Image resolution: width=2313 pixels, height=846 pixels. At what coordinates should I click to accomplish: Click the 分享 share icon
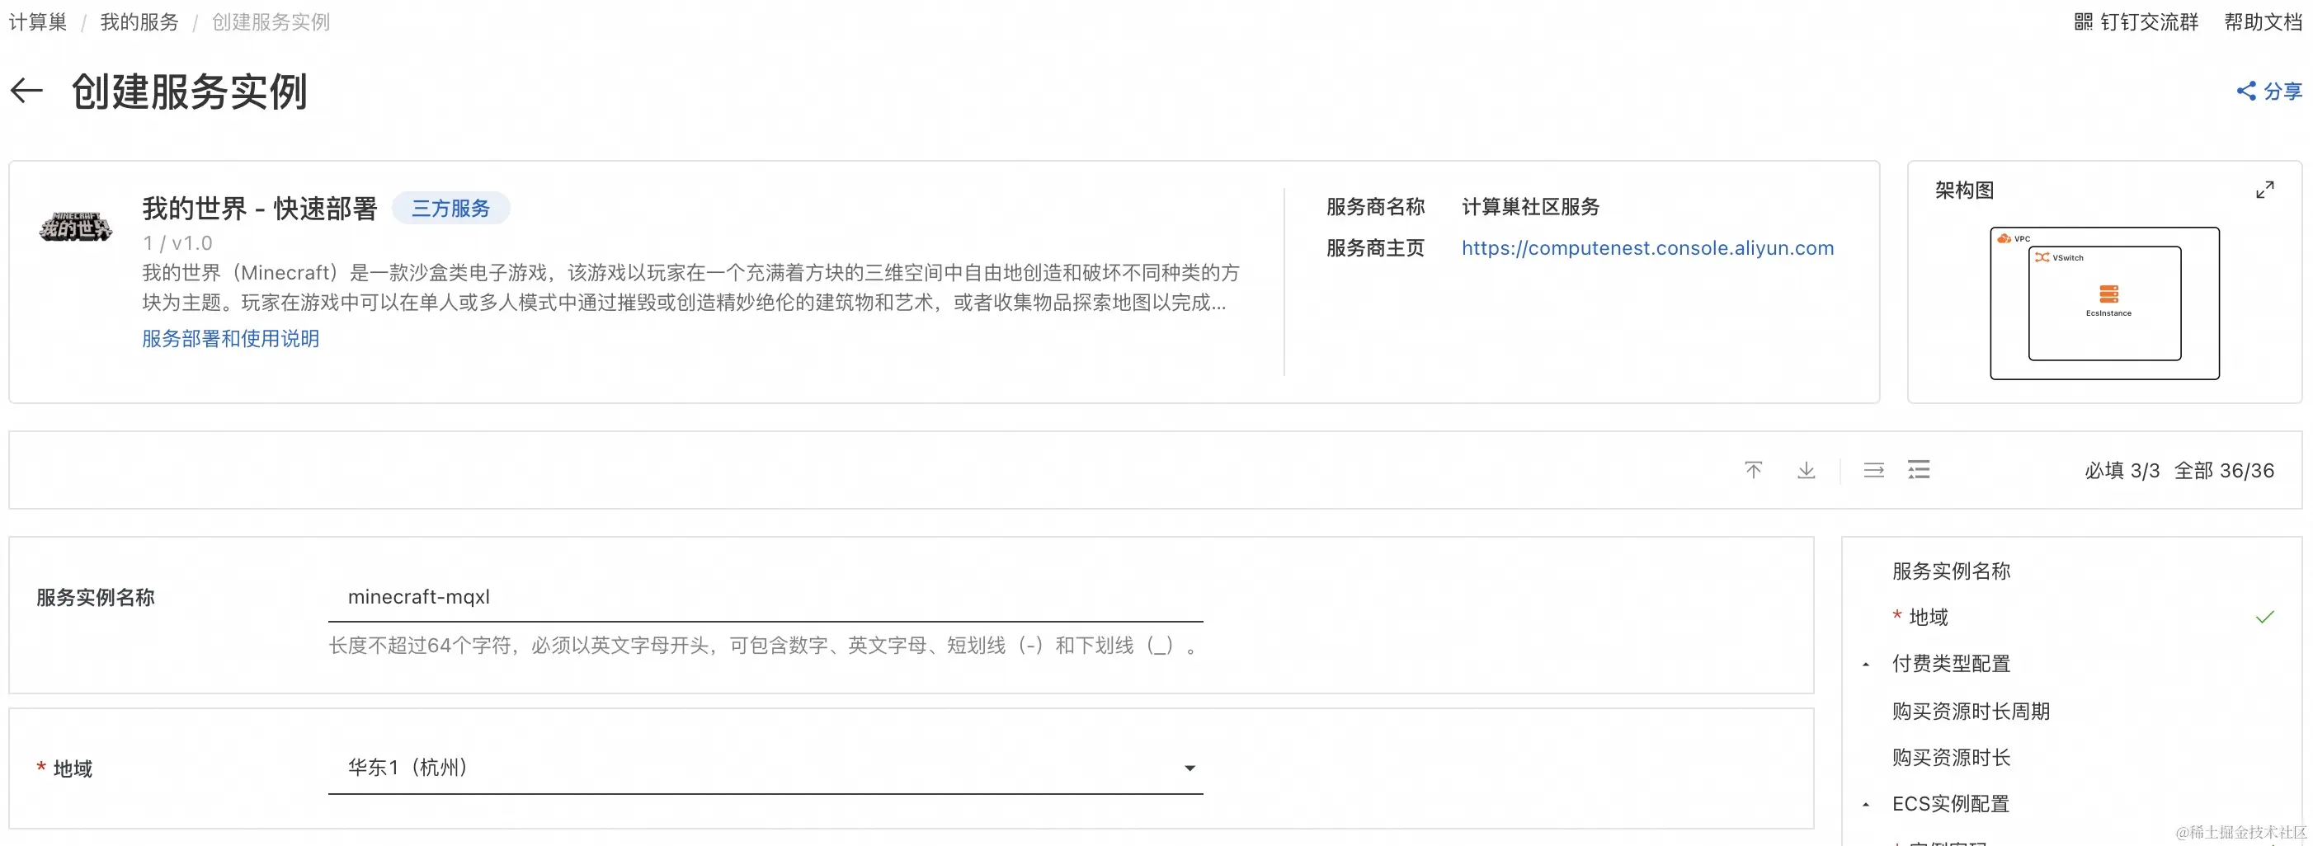click(2245, 91)
